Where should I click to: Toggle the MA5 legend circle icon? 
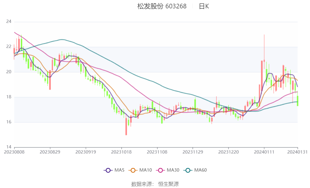pos(108,170)
